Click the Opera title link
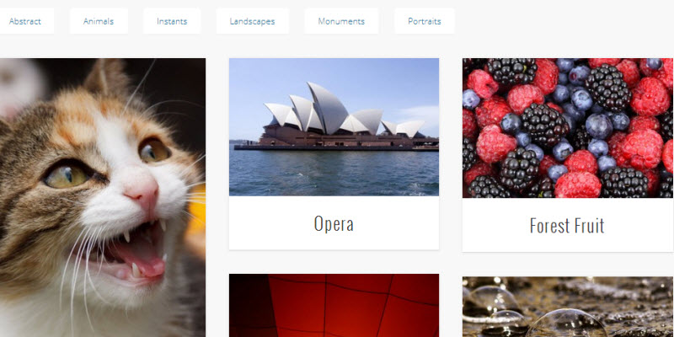This screenshot has height=337, width=674. pyautogui.click(x=334, y=223)
